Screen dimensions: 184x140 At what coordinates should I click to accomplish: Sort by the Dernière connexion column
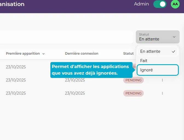click(82, 54)
